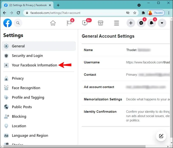Edit the Username row
This screenshot has width=173, height=148.
pos(126,62)
